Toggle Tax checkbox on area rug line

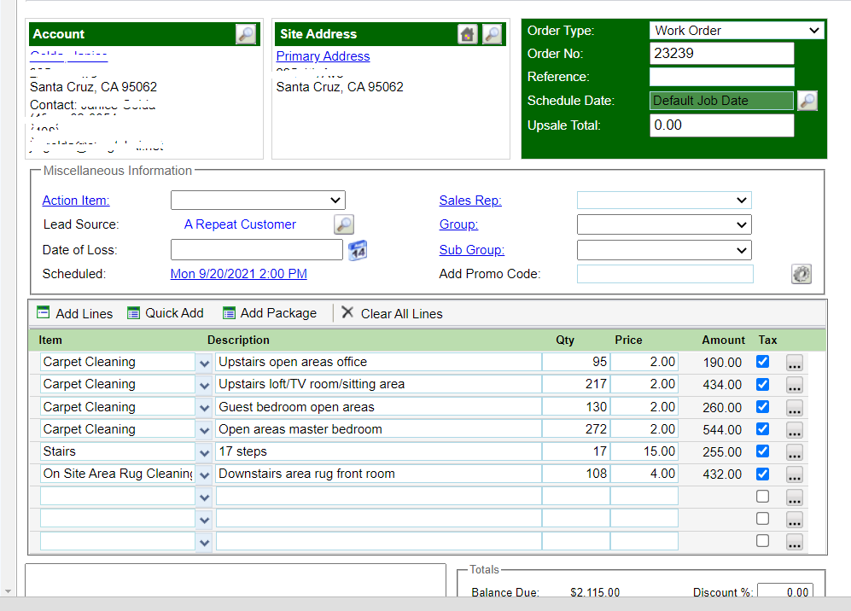tap(762, 474)
